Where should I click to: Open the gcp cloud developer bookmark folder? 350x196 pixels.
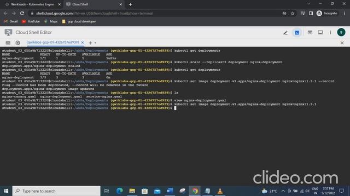[79, 22]
